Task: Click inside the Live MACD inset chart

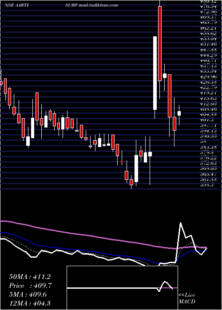Action: [x=122, y=288]
